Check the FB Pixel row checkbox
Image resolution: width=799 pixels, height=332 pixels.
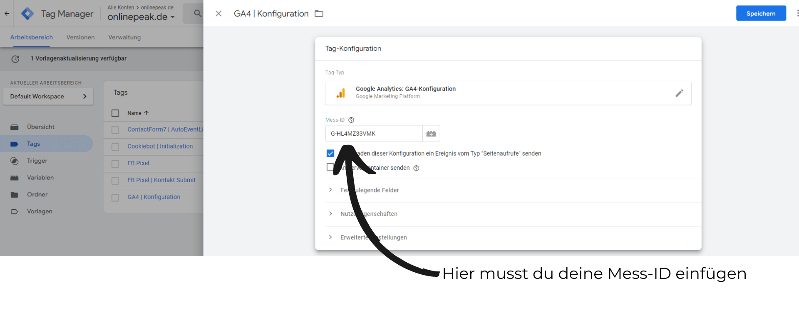115,164
